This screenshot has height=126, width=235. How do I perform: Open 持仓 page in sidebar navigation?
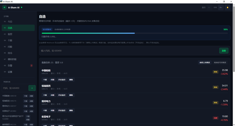(18, 53)
